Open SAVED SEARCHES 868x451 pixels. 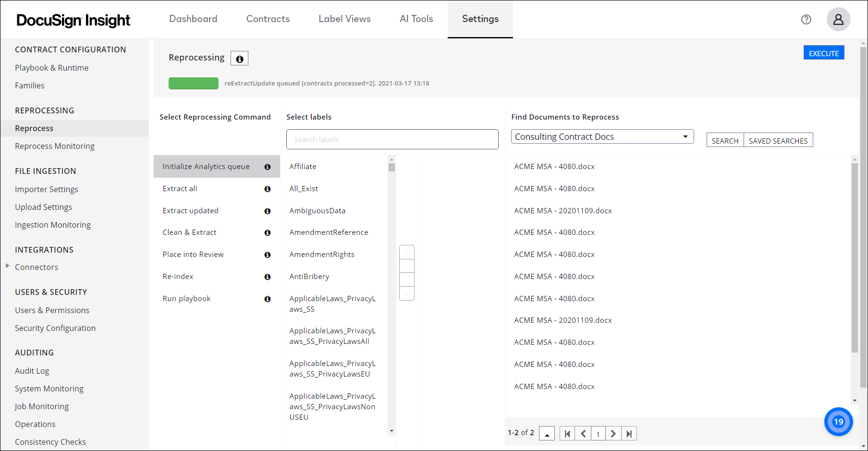coord(778,140)
